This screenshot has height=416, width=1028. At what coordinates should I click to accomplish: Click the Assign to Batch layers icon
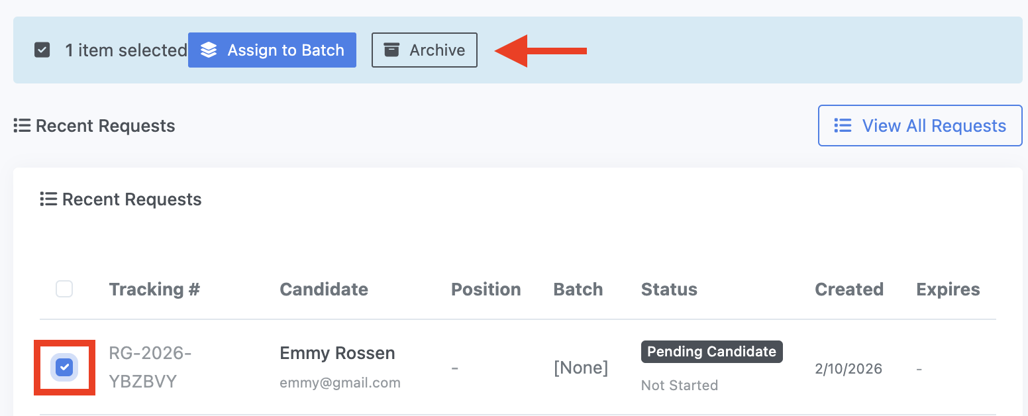[x=209, y=50]
